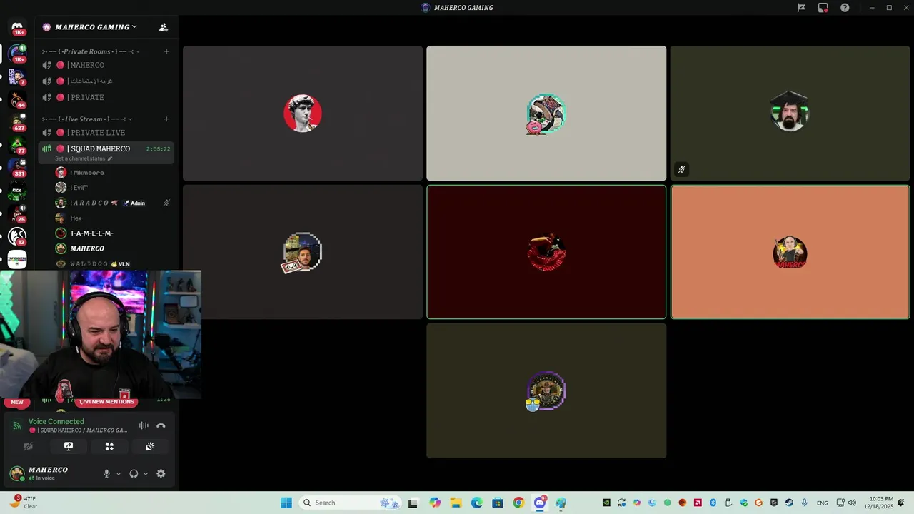Open the server icon with badge 13

tap(17, 236)
